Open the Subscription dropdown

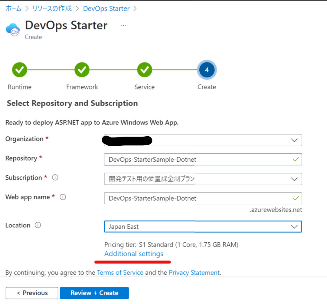click(x=203, y=179)
